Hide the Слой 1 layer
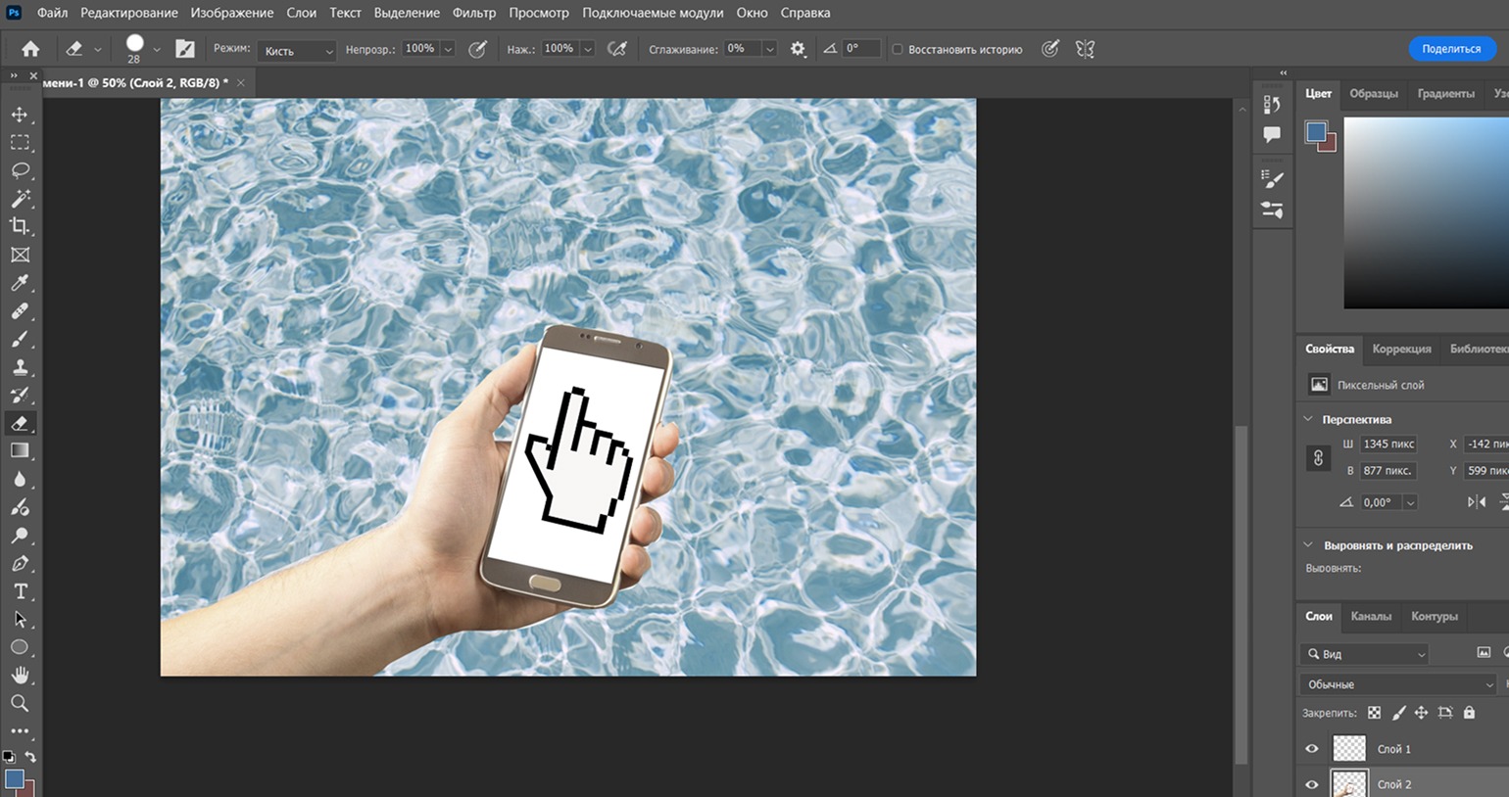This screenshot has width=1509, height=797. [1312, 749]
